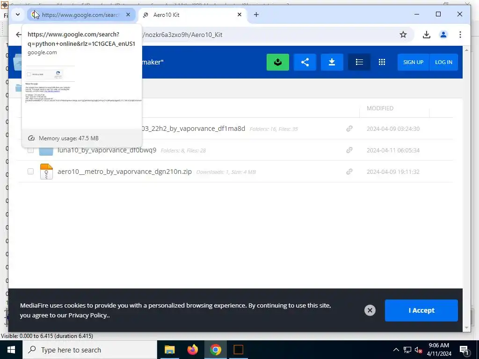Click the SIGN UP button
The height and width of the screenshot is (359, 479).
[413, 62]
